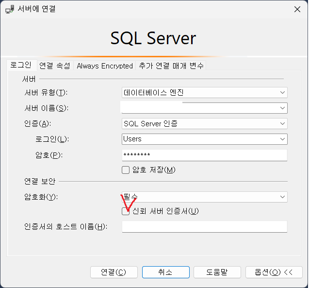Switch to the 로그인 tab
325x288 pixels.
tap(21, 65)
